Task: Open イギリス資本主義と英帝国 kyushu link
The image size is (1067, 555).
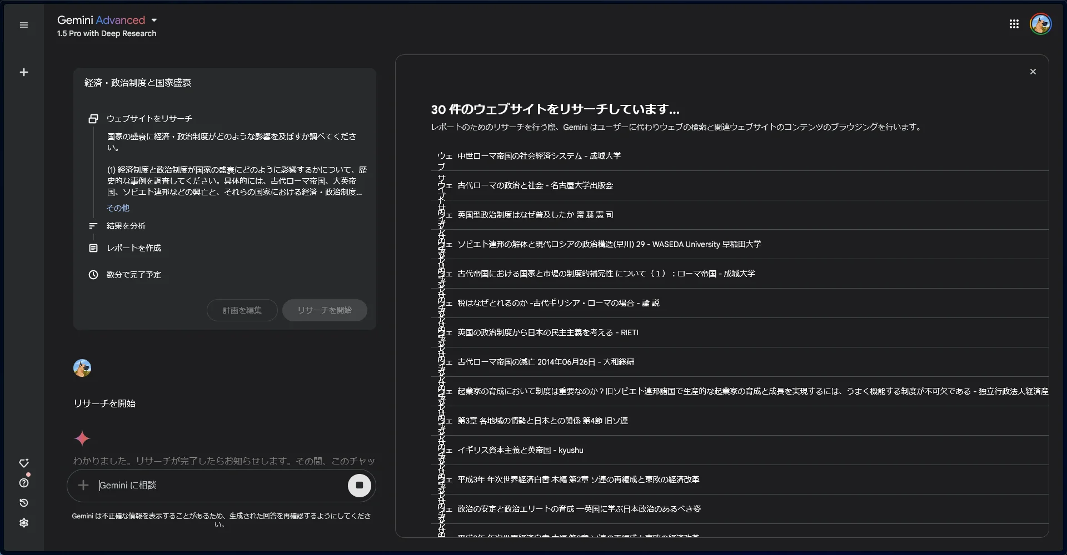Action: pyautogui.click(x=520, y=450)
